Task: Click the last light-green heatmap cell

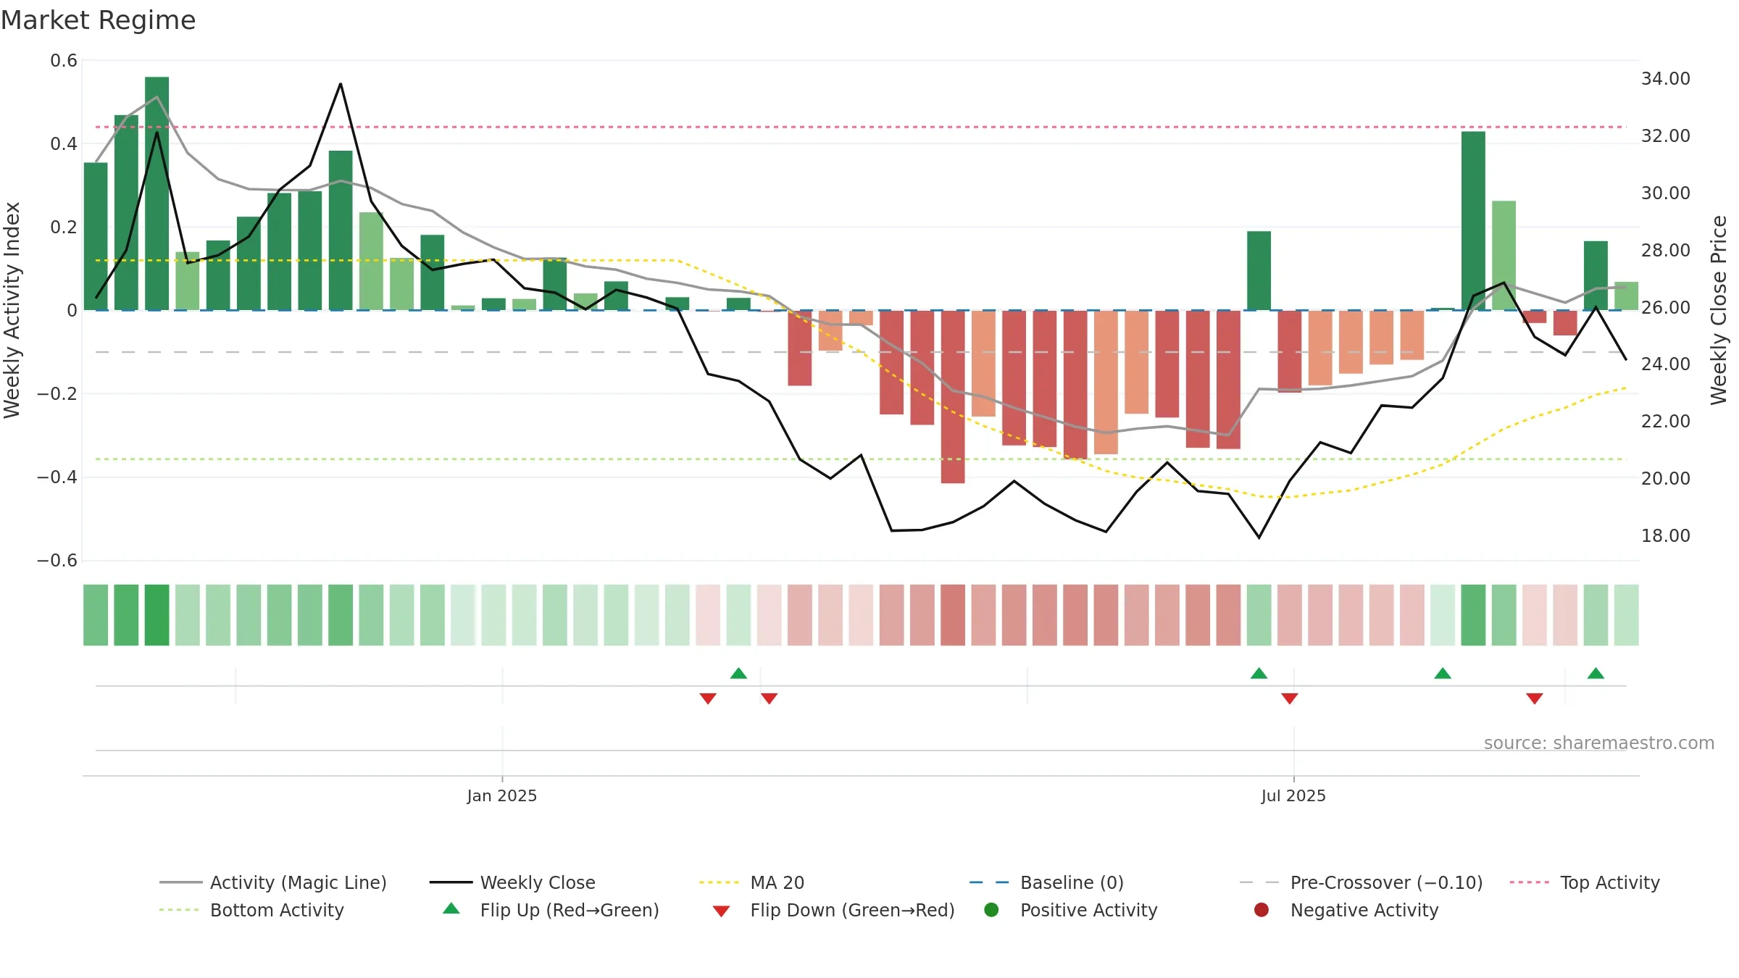Action: pyautogui.click(x=1626, y=615)
